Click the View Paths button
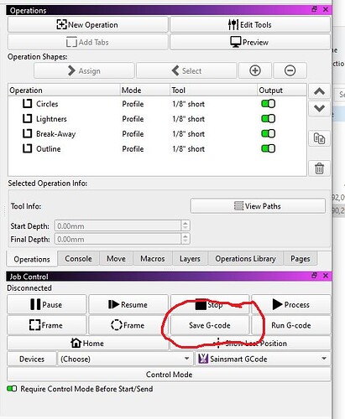Screen dimensions: 345x419 coord(258,206)
